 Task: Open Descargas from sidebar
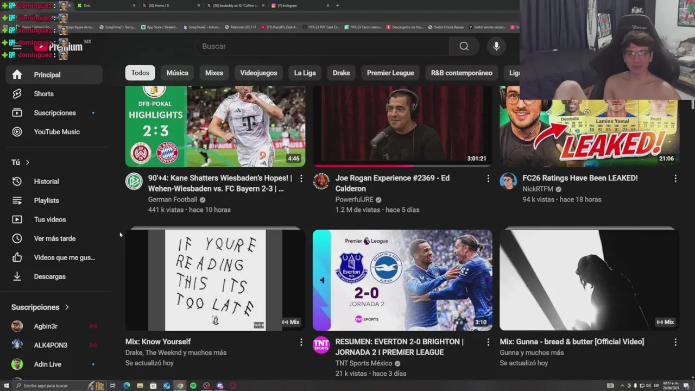54,276
